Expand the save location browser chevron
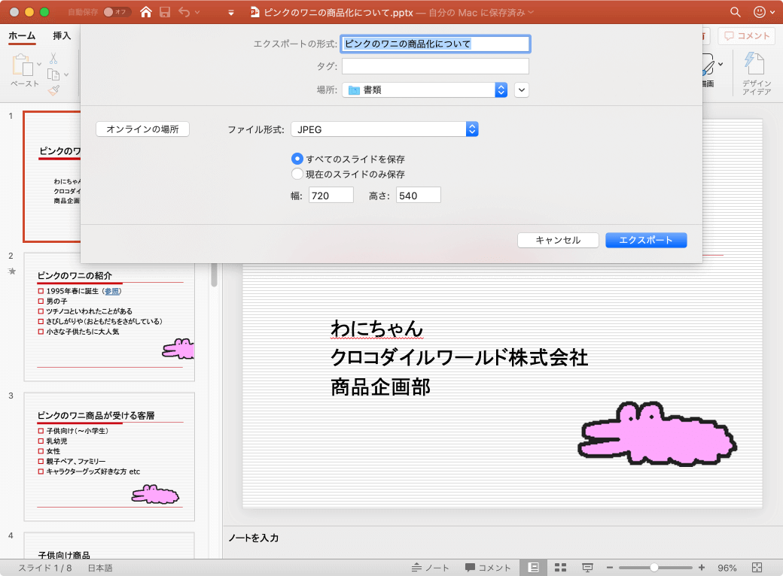The width and height of the screenshot is (783, 576). pyautogui.click(x=522, y=89)
